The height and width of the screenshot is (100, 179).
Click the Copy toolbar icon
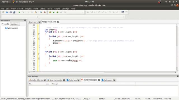tap(32, 12)
